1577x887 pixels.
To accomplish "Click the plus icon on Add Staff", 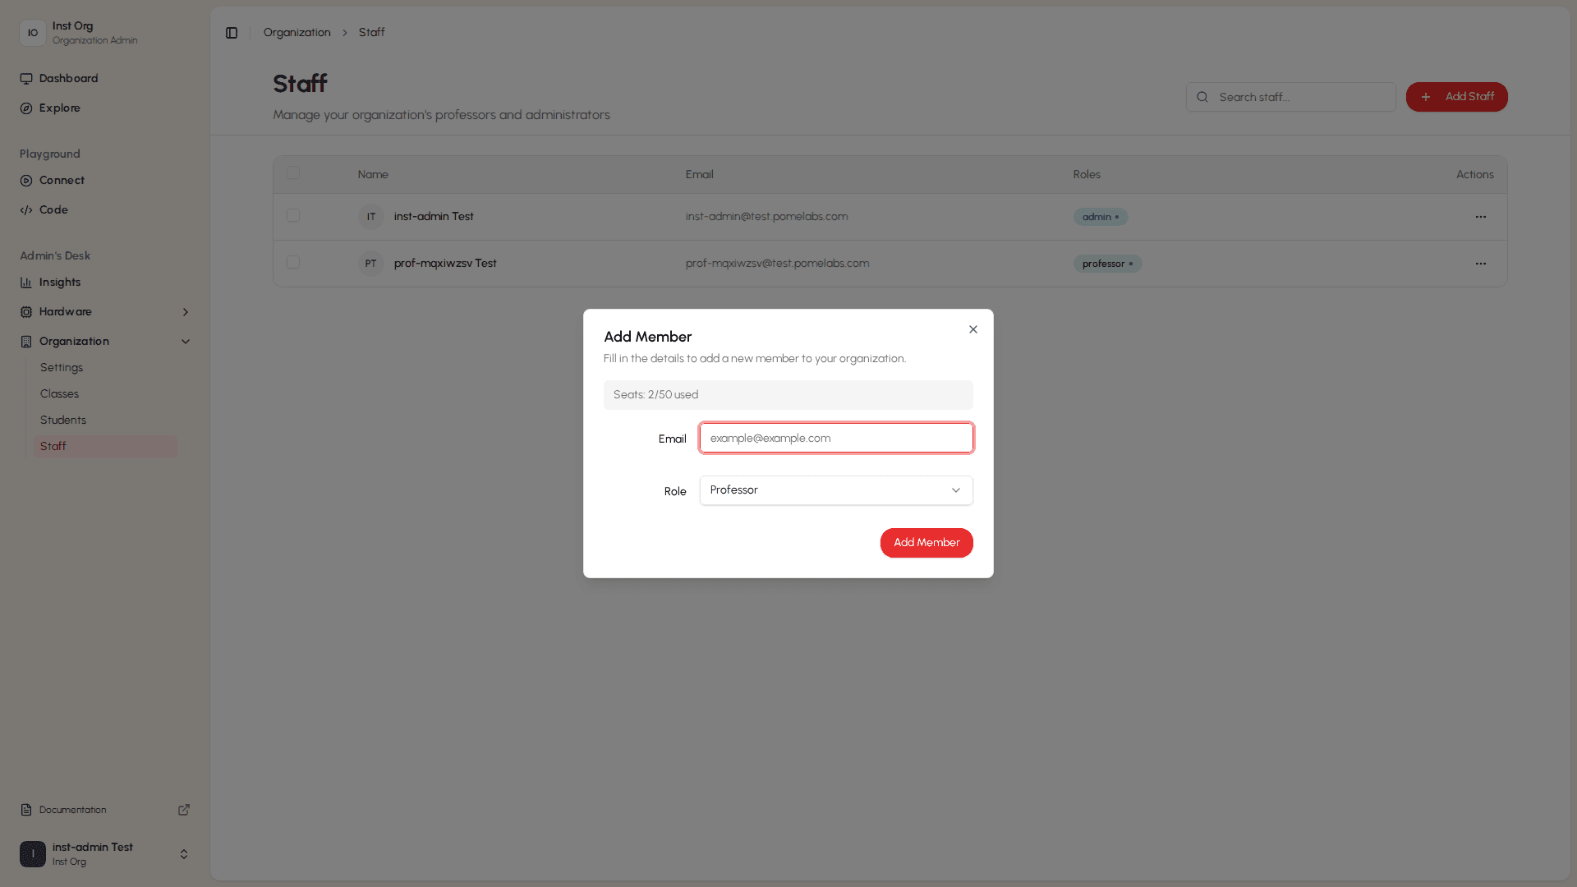I will tap(1426, 97).
